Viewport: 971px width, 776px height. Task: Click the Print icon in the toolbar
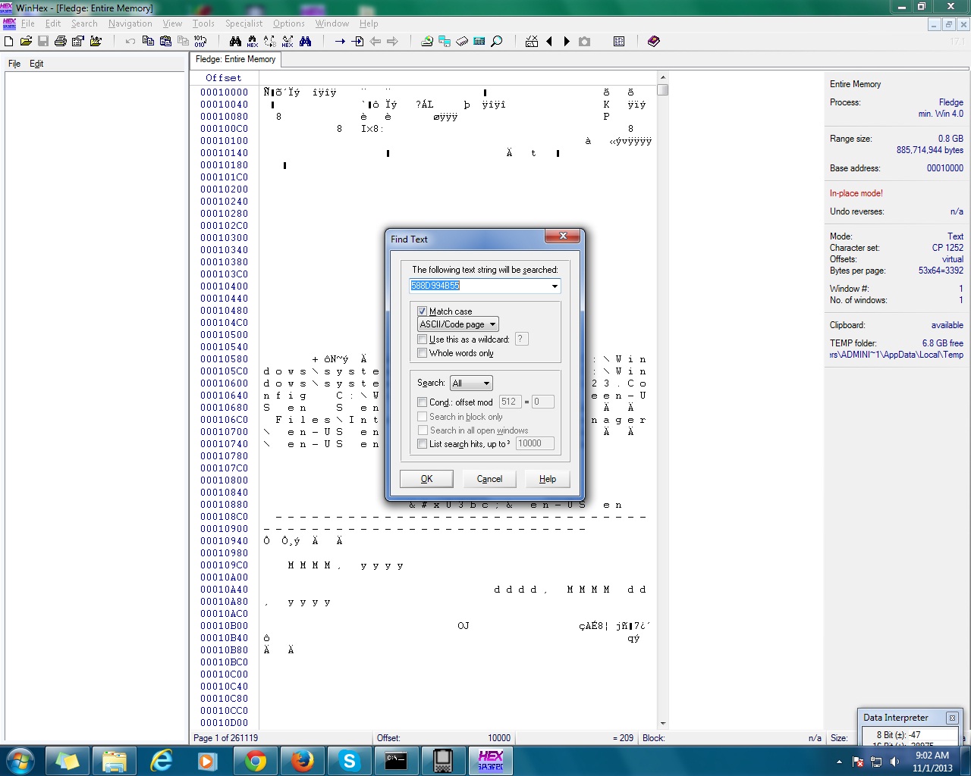[61, 42]
